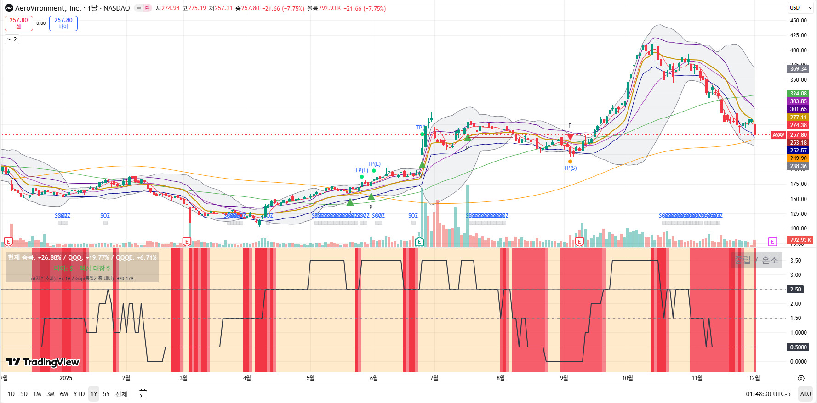Click the red E earnings marker near 9월
The height and width of the screenshot is (403, 817).
[579, 241]
